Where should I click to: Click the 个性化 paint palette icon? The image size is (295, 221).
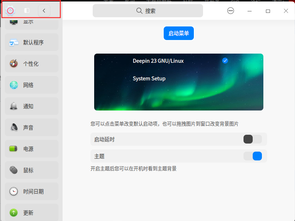coord(14,64)
